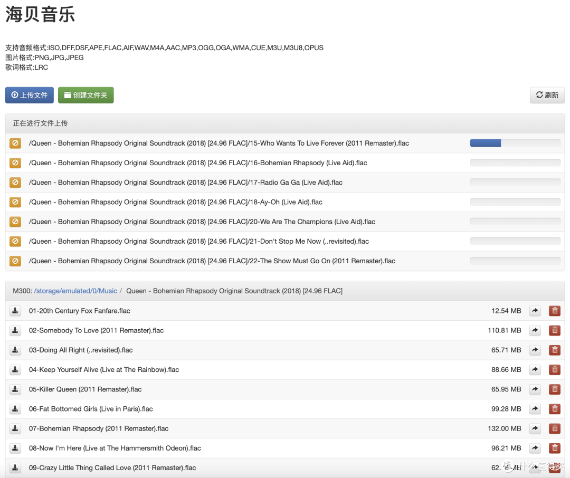The height and width of the screenshot is (478, 570).
Task: Move 06-Fat Bottomed Girls using arrow icon
Action: [535, 409]
